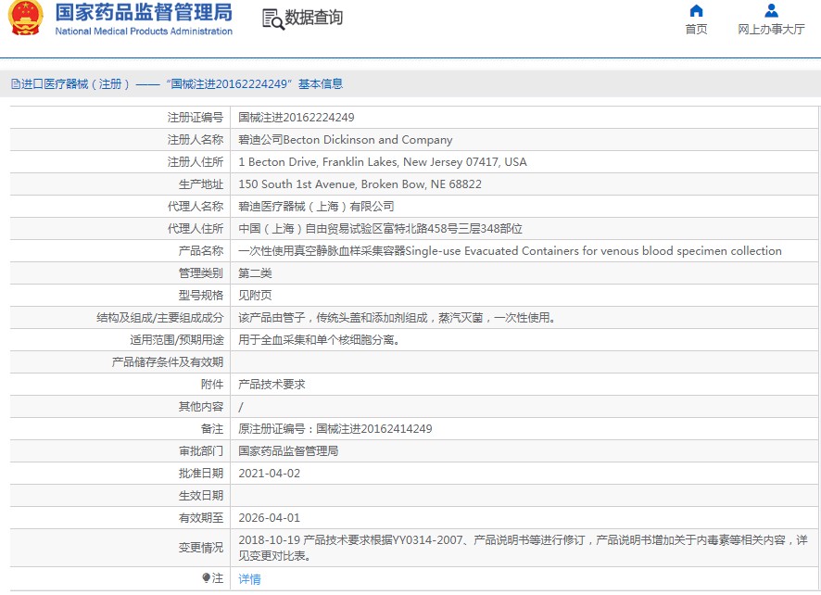Select the 基本信息 breadcrumb text
Image resolution: width=821 pixels, height=595 pixels.
pos(321,83)
